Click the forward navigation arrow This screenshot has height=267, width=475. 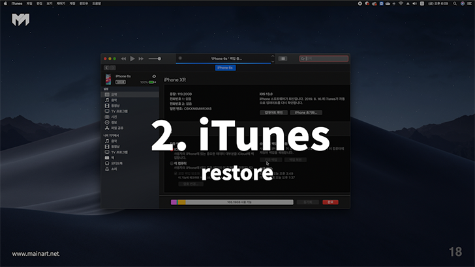[x=112, y=68]
